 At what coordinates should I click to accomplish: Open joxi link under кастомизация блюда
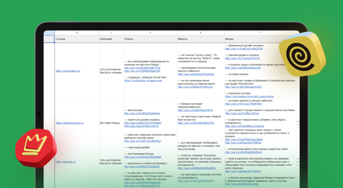[143, 157]
